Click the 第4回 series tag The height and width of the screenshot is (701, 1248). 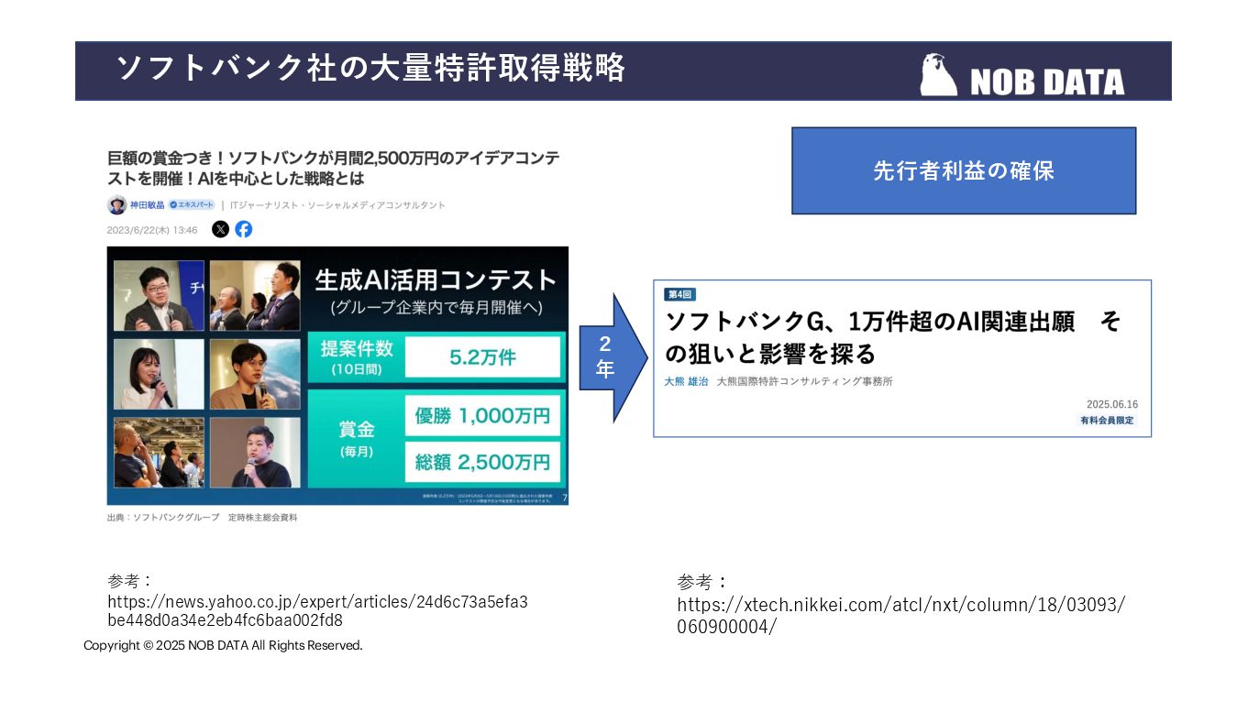680,294
